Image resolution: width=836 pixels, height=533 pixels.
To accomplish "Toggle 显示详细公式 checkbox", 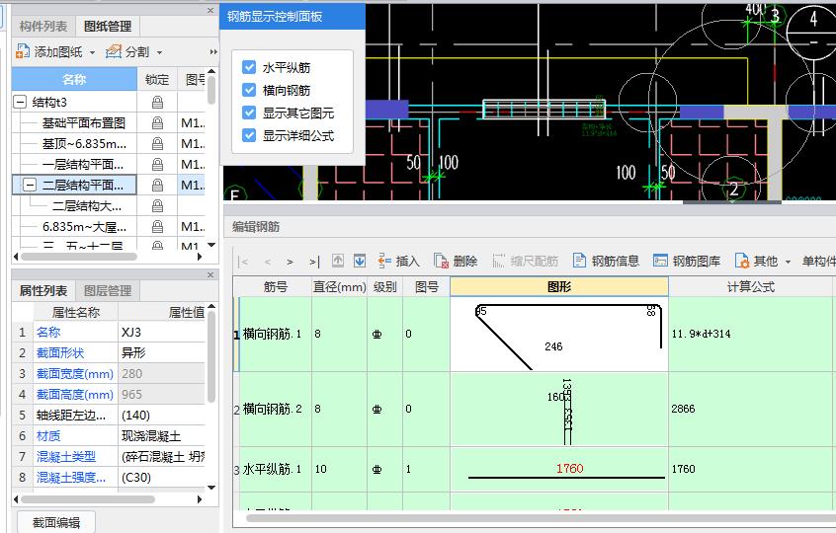I will point(249,135).
